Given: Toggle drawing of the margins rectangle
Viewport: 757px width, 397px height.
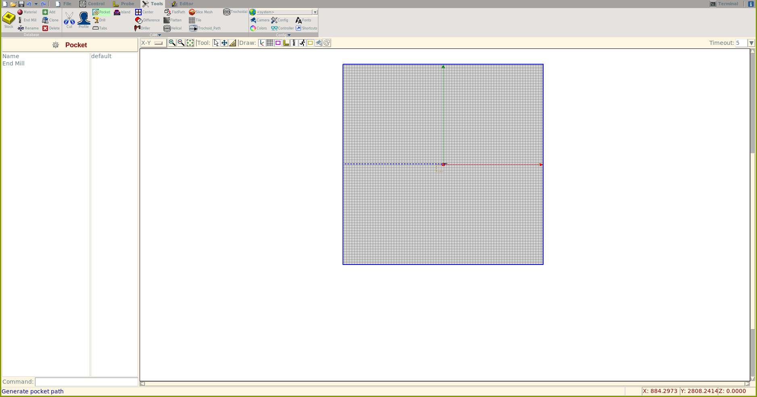Looking at the screenshot, I should (278, 43).
